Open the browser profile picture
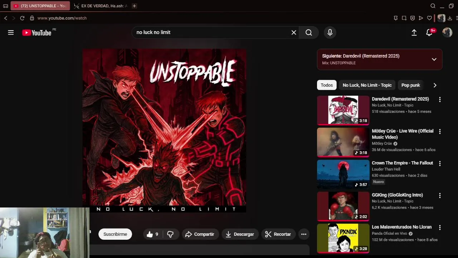The image size is (458, 258). click(442, 18)
